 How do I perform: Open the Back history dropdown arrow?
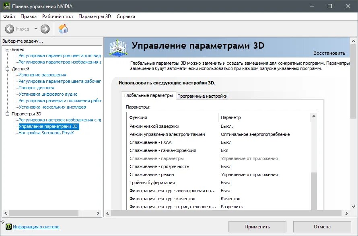pyautogui.click(x=36, y=29)
